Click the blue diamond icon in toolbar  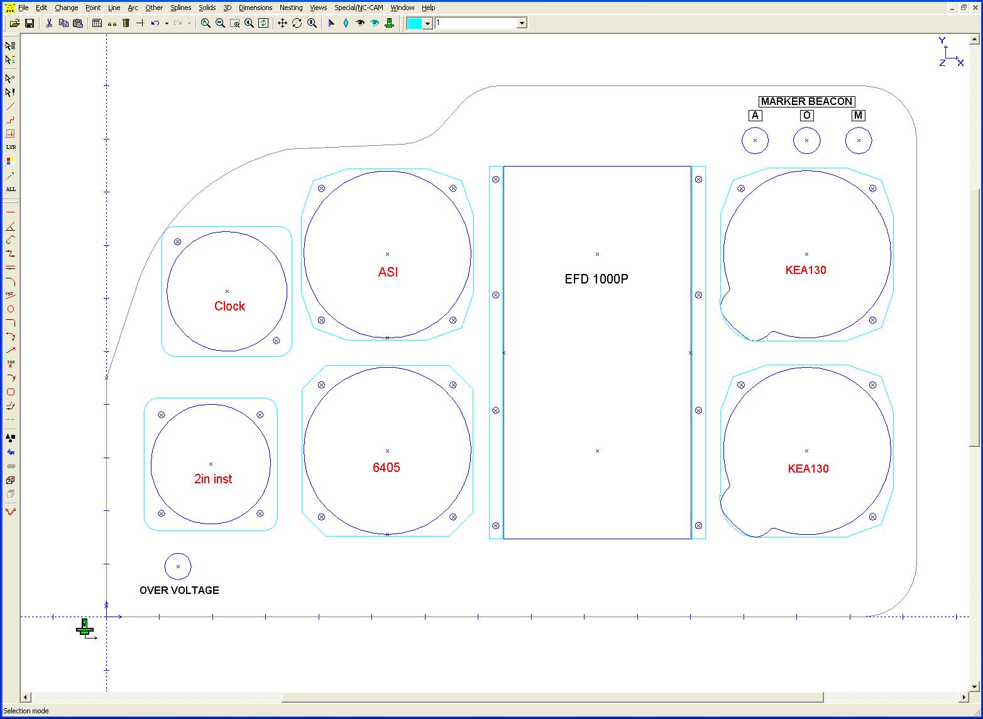(x=346, y=23)
